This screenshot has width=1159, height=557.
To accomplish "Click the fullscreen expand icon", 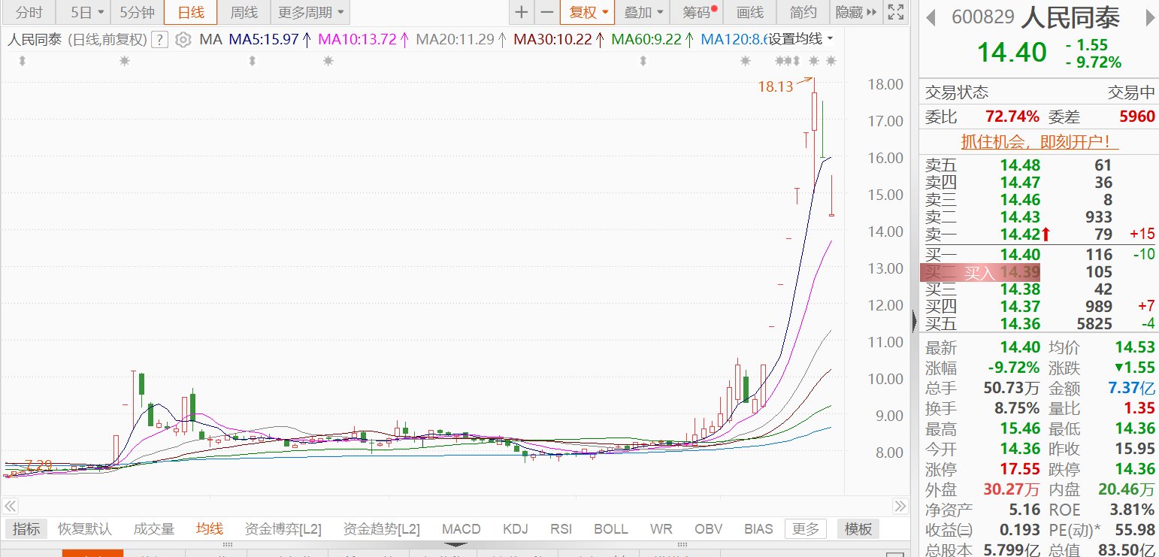I will [894, 12].
